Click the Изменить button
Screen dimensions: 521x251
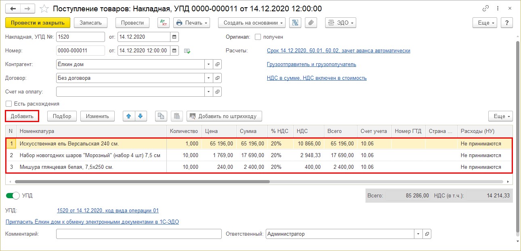(x=97, y=116)
